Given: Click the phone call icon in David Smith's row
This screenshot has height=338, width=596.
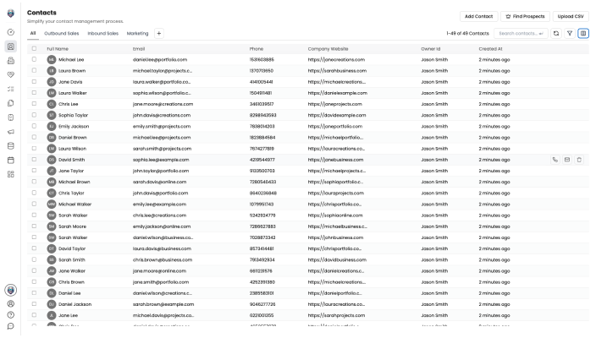Looking at the screenshot, I should tap(555, 159).
